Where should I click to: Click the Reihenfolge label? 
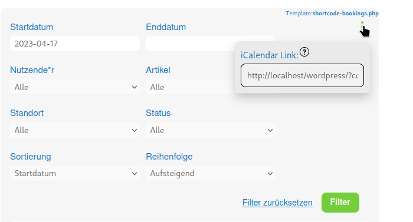click(x=169, y=157)
